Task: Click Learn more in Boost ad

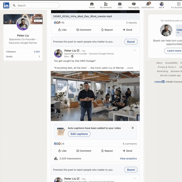Action: pos(174,51)
